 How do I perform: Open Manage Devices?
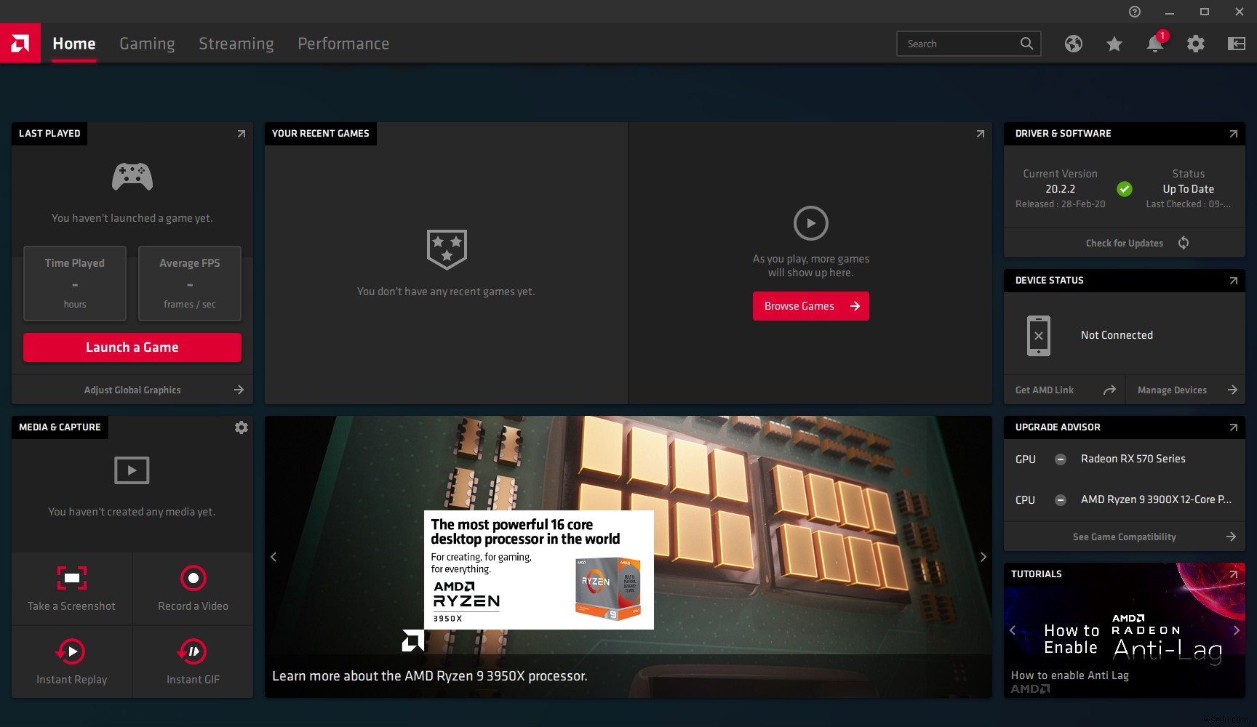[1186, 390]
